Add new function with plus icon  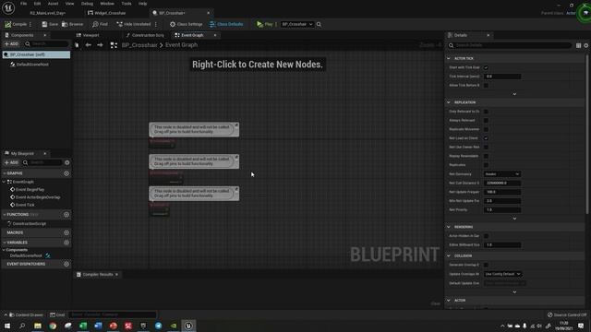tap(66, 215)
